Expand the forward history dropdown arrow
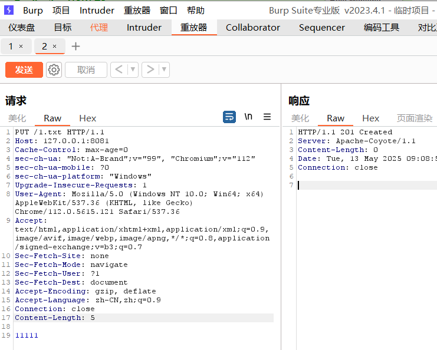 (164, 70)
